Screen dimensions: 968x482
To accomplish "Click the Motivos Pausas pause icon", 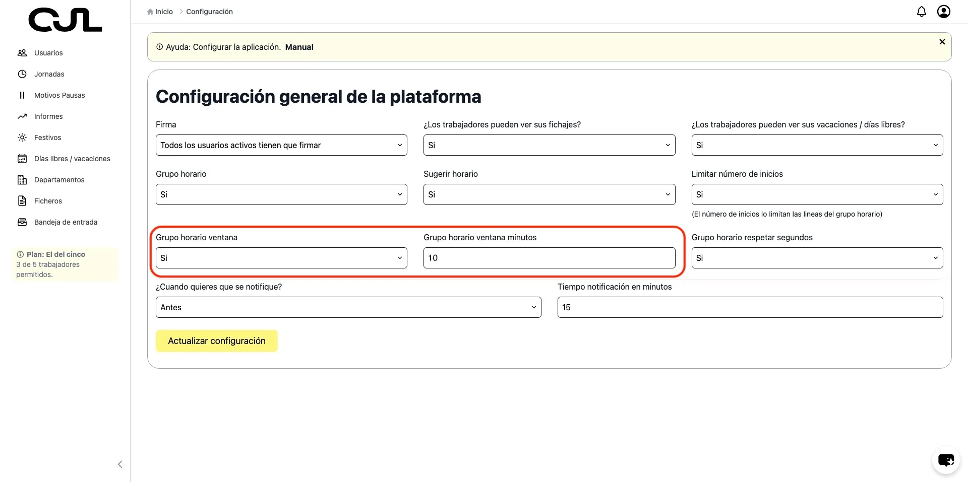I will pyautogui.click(x=22, y=95).
